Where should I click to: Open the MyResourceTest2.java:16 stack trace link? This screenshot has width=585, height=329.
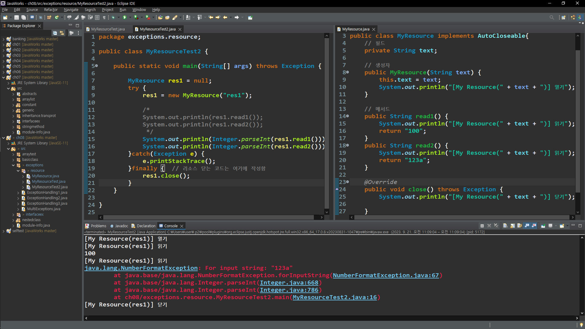click(335, 297)
